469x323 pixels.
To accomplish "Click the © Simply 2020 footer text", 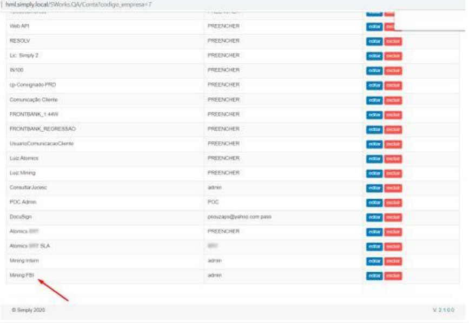I will coord(29,310).
